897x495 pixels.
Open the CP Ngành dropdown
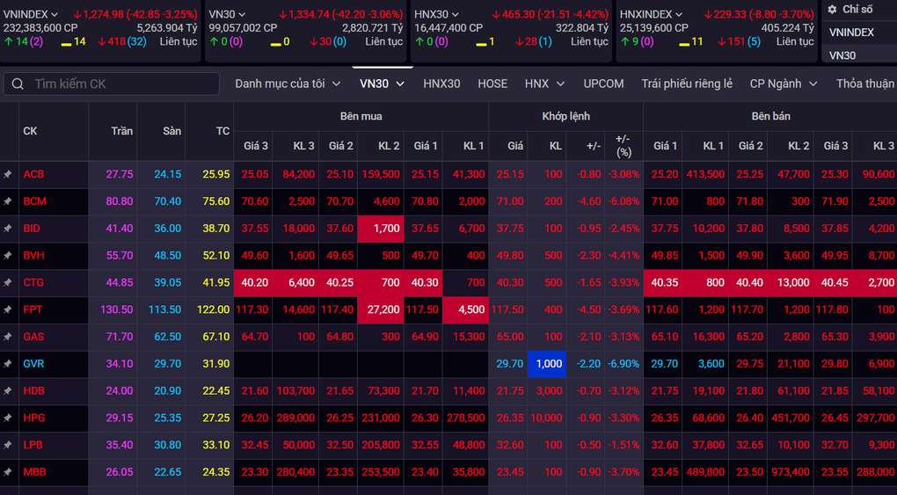click(x=783, y=84)
